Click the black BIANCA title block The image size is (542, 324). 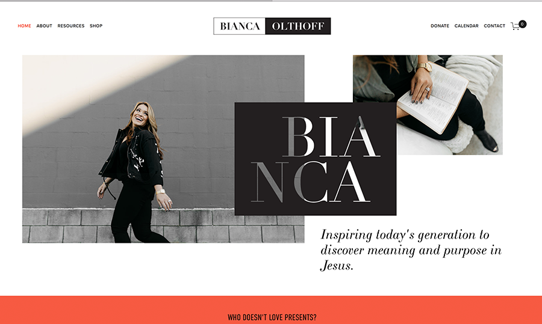315,159
